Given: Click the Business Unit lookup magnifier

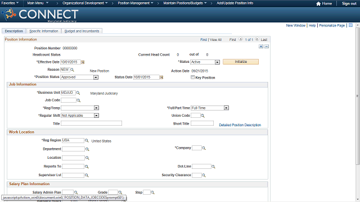Looking at the screenshot, I should pos(78,93).
